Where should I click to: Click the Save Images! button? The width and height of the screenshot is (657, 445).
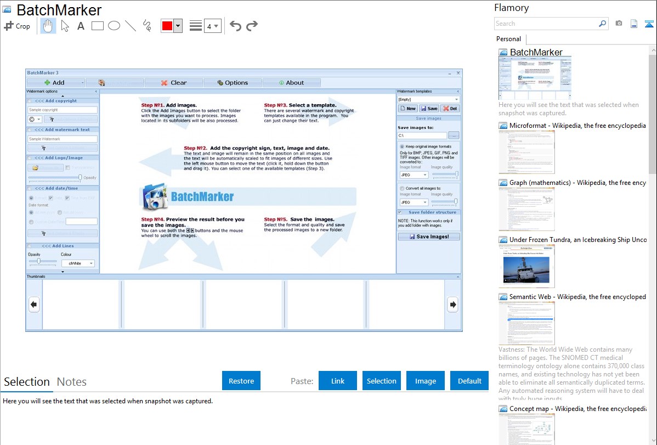pos(429,236)
